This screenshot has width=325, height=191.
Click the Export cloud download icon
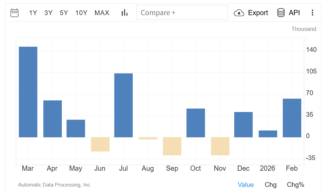tap(239, 13)
